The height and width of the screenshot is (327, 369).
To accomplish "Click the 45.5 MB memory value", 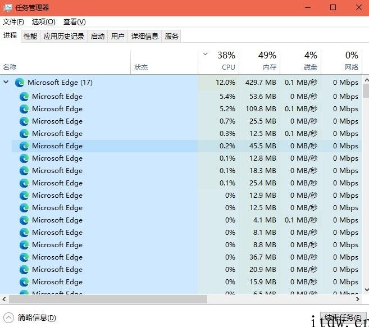I will click(x=263, y=146).
